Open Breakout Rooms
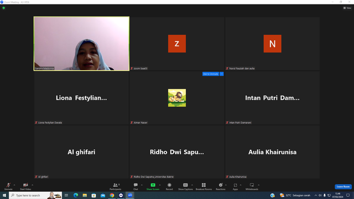 coord(204,186)
